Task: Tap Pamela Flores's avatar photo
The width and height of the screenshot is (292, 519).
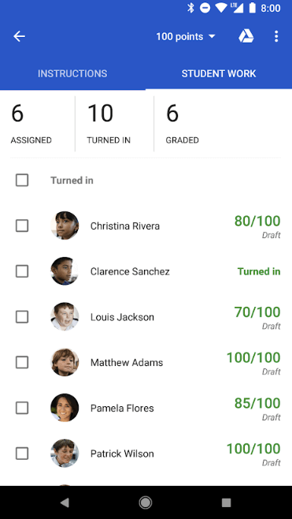Action: (65, 408)
